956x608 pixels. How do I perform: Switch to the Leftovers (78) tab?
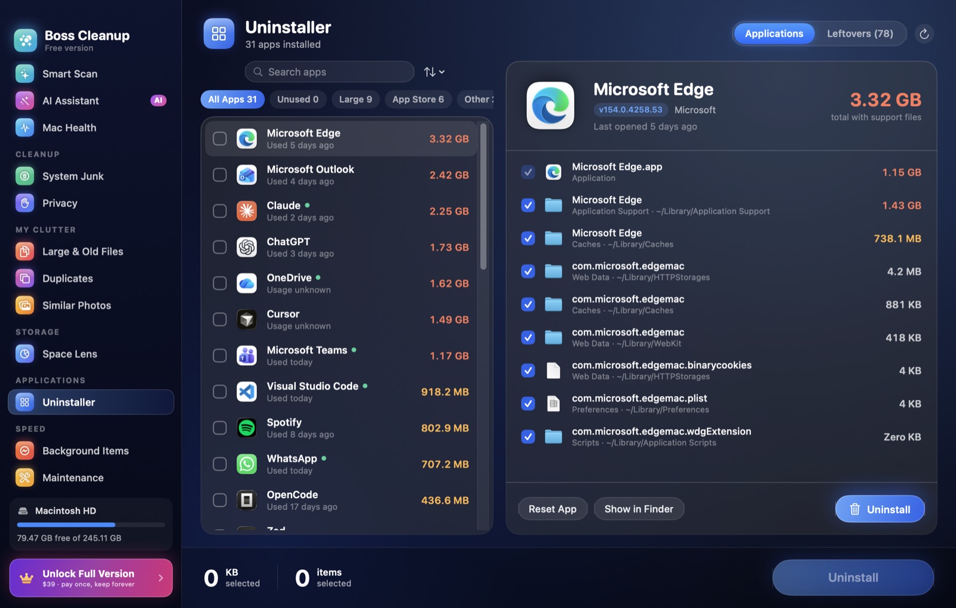click(860, 33)
